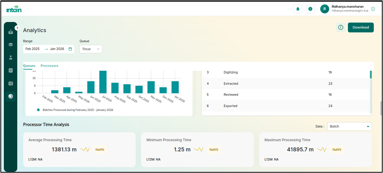The height and width of the screenshot is (173, 383).
Task: Click the exclamation icon beside Download
Action: (340, 27)
